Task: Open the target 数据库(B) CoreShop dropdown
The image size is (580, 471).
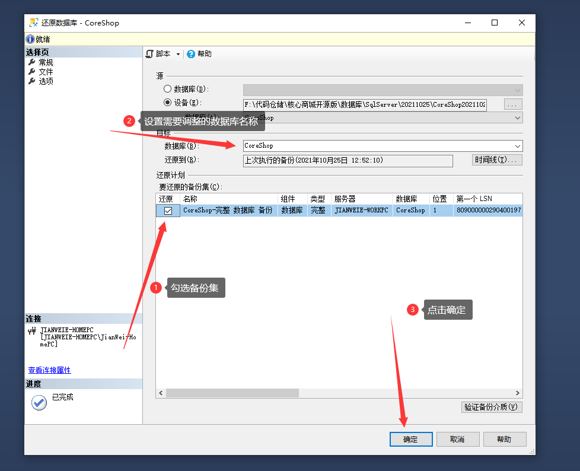Action: (x=518, y=146)
